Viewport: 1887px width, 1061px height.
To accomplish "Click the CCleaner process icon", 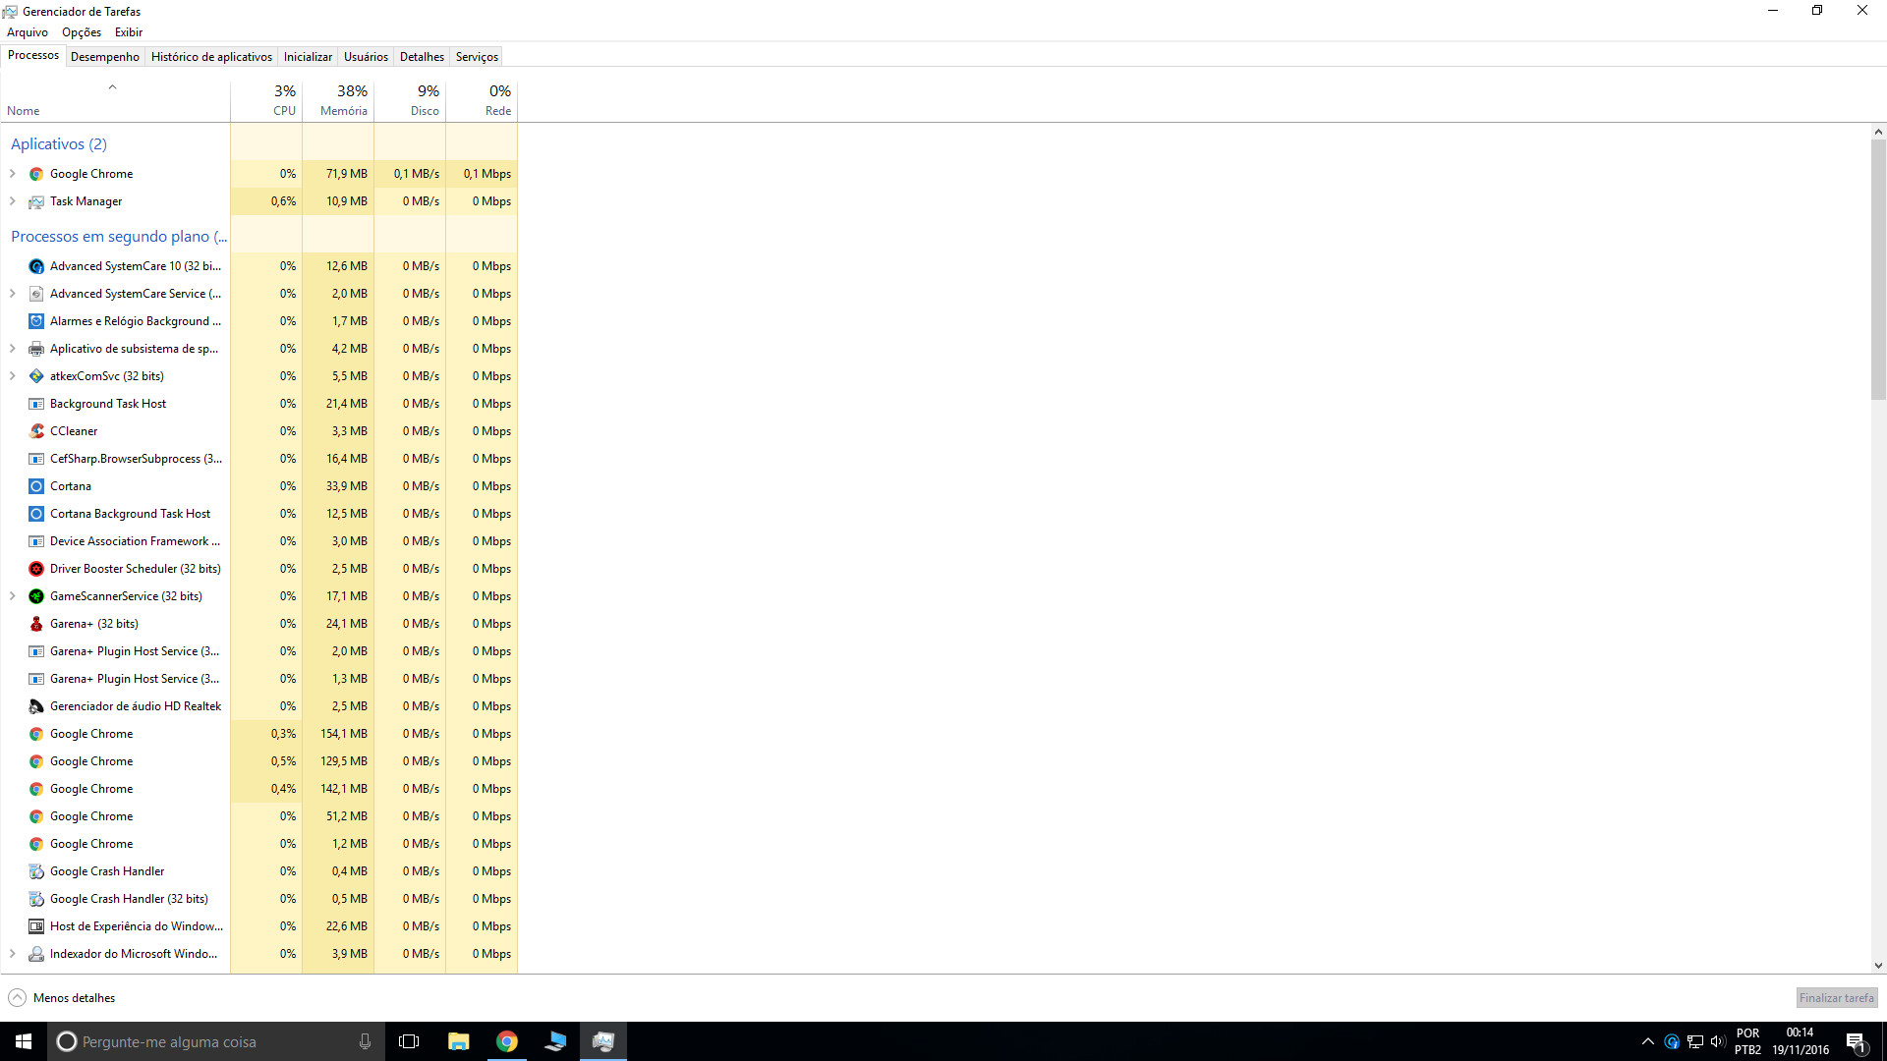I will click(x=36, y=431).
